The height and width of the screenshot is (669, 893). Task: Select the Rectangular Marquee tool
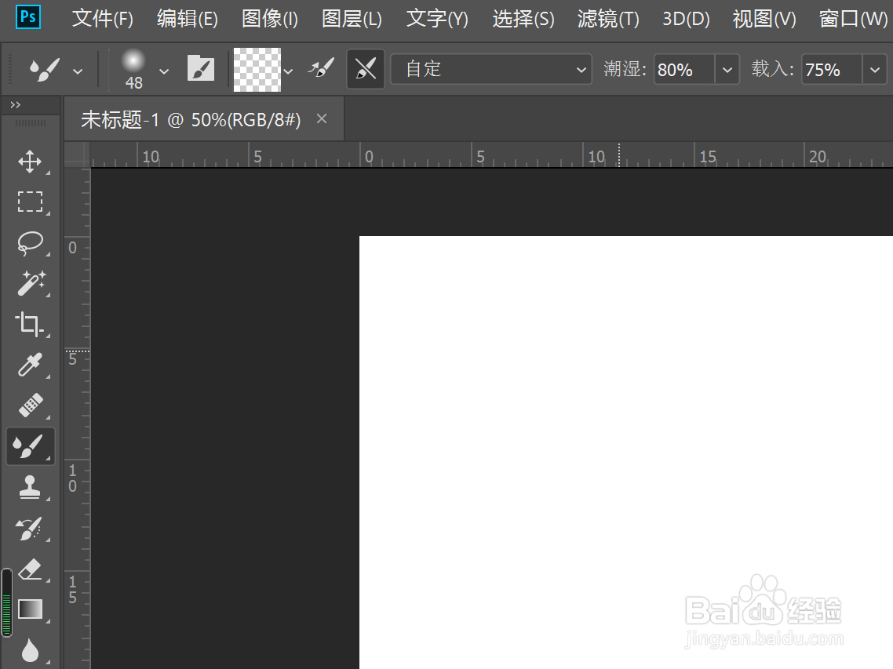30,202
